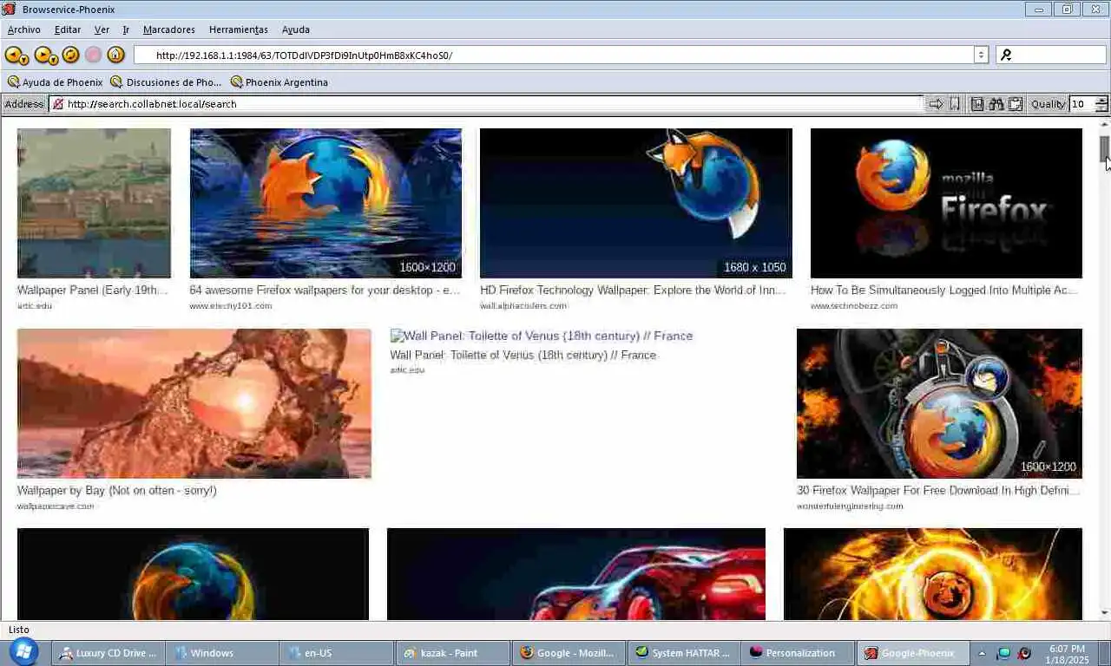Image resolution: width=1111 pixels, height=666 pixels.
Task: Click the Home icon in navigation toolbar
Action: [115, 55]
